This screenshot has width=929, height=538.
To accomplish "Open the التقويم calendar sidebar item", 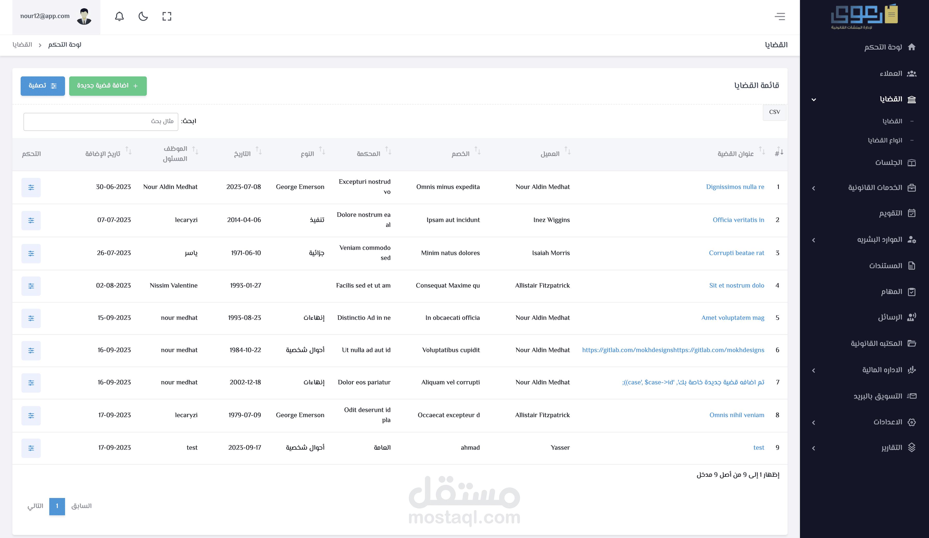I will [890, 213].
